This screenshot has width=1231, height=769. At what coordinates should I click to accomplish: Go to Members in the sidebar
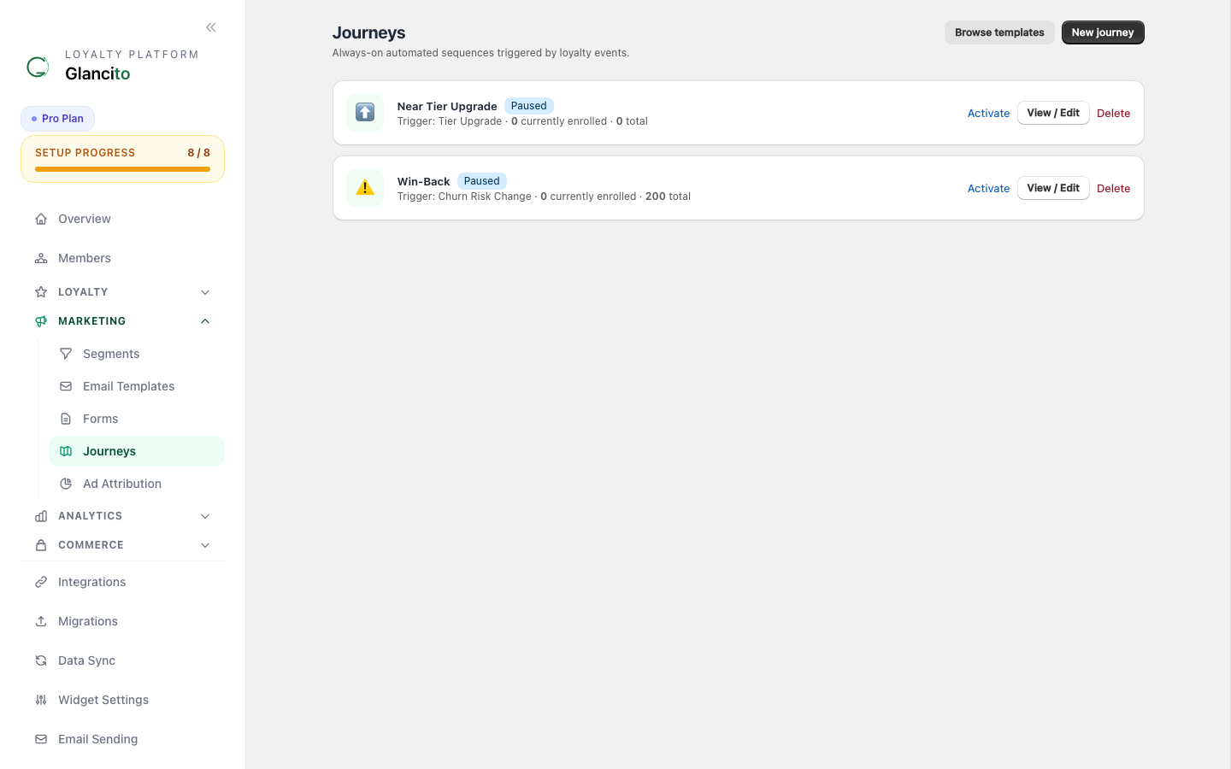[x=123, y=258]
